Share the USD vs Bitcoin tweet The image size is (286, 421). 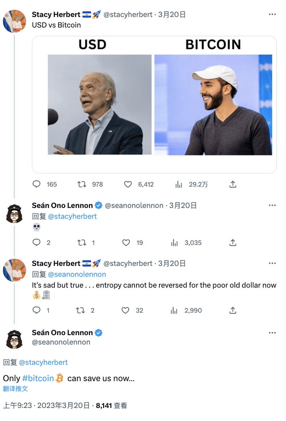click(x=233, y=184)
